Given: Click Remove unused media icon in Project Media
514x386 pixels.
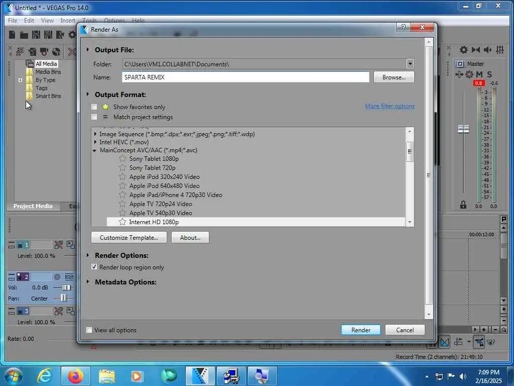Looking at the screenshot, I should point(20,52).
